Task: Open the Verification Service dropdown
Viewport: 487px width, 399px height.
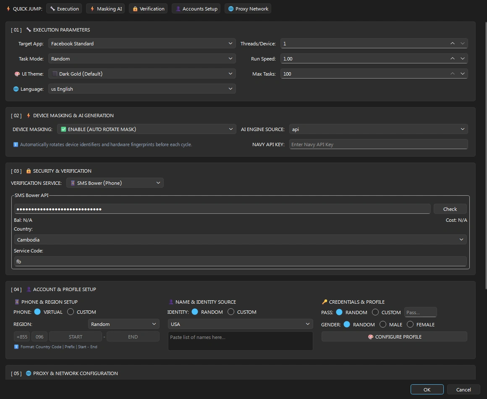Action: tap(115, 183)
